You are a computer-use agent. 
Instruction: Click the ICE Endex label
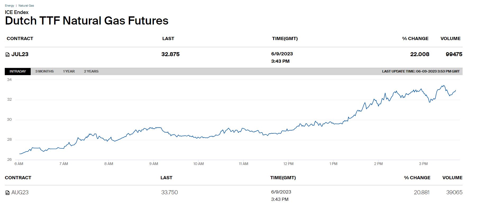[17, 12]
